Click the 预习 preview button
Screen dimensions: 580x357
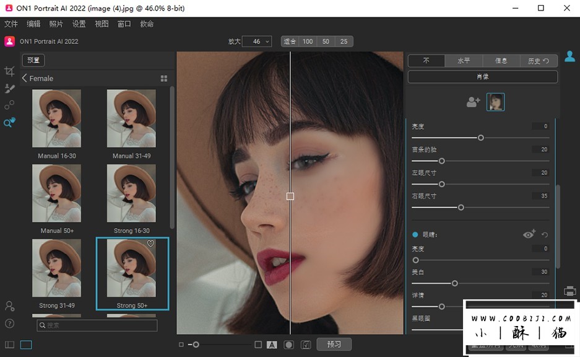334,343
